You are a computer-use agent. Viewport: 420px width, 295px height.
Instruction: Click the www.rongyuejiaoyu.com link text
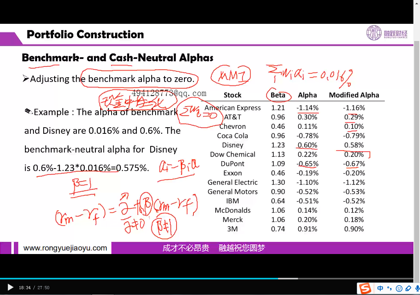coord(65,248)
